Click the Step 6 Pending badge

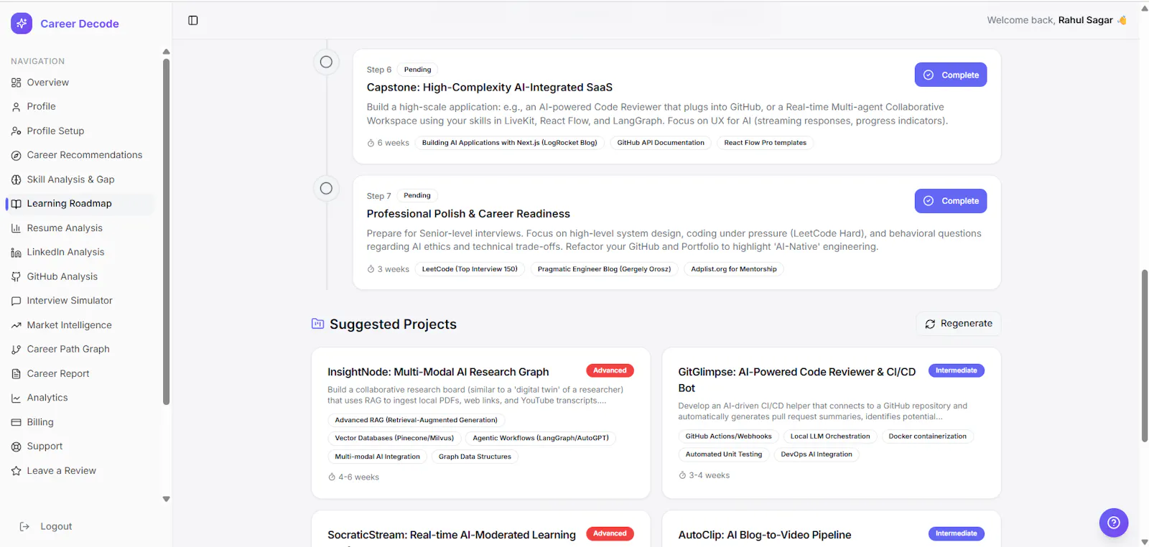click(x=417, y=70)
